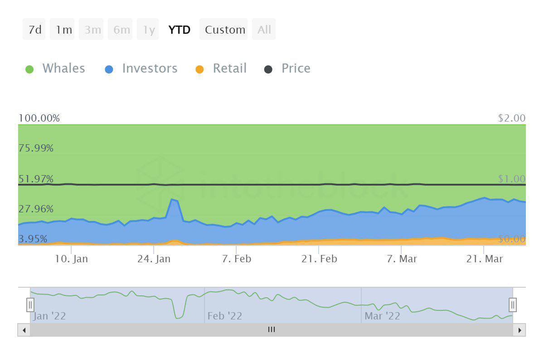Image resolution: width=544 pixels, height=363 pixels.
Task: Click the scrollbar right arrow
Action: [520, 330]
